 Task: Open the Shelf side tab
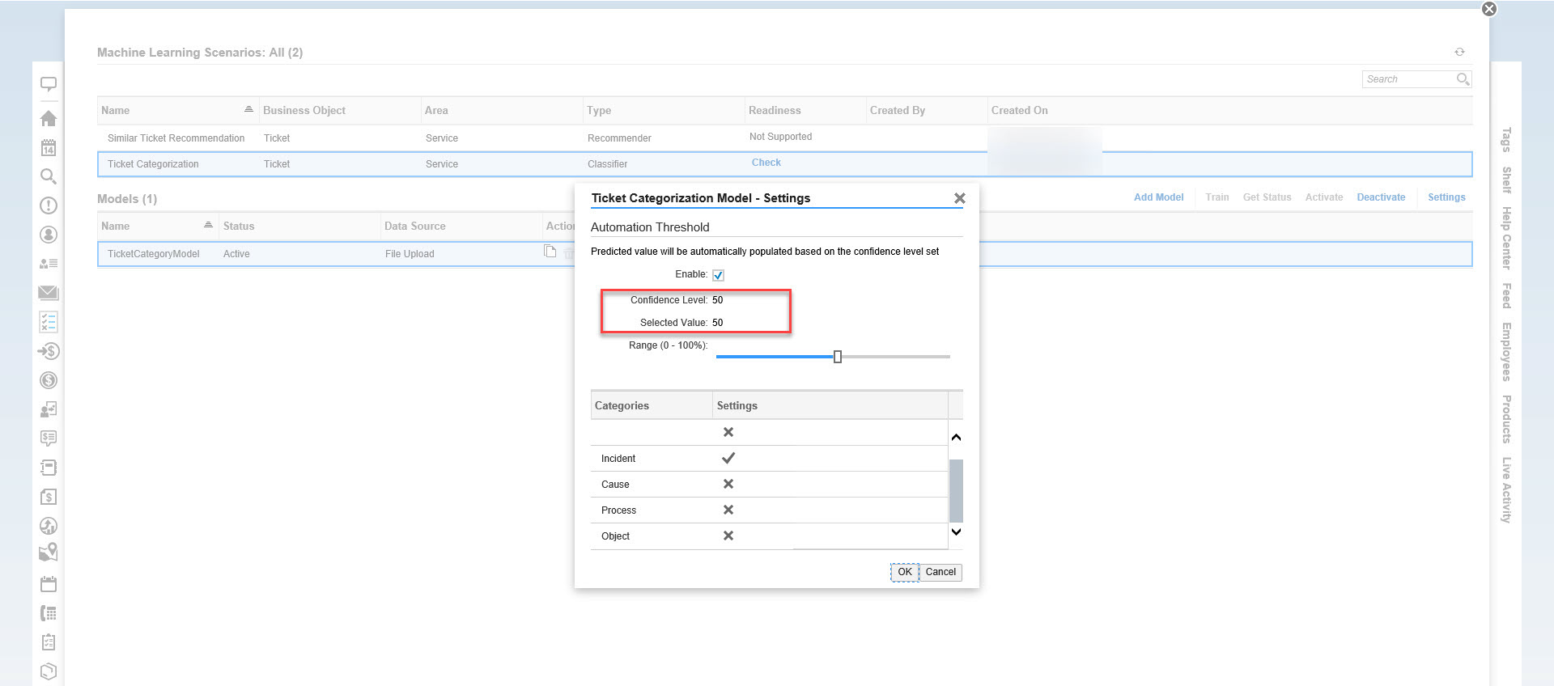click(1506, 180)
